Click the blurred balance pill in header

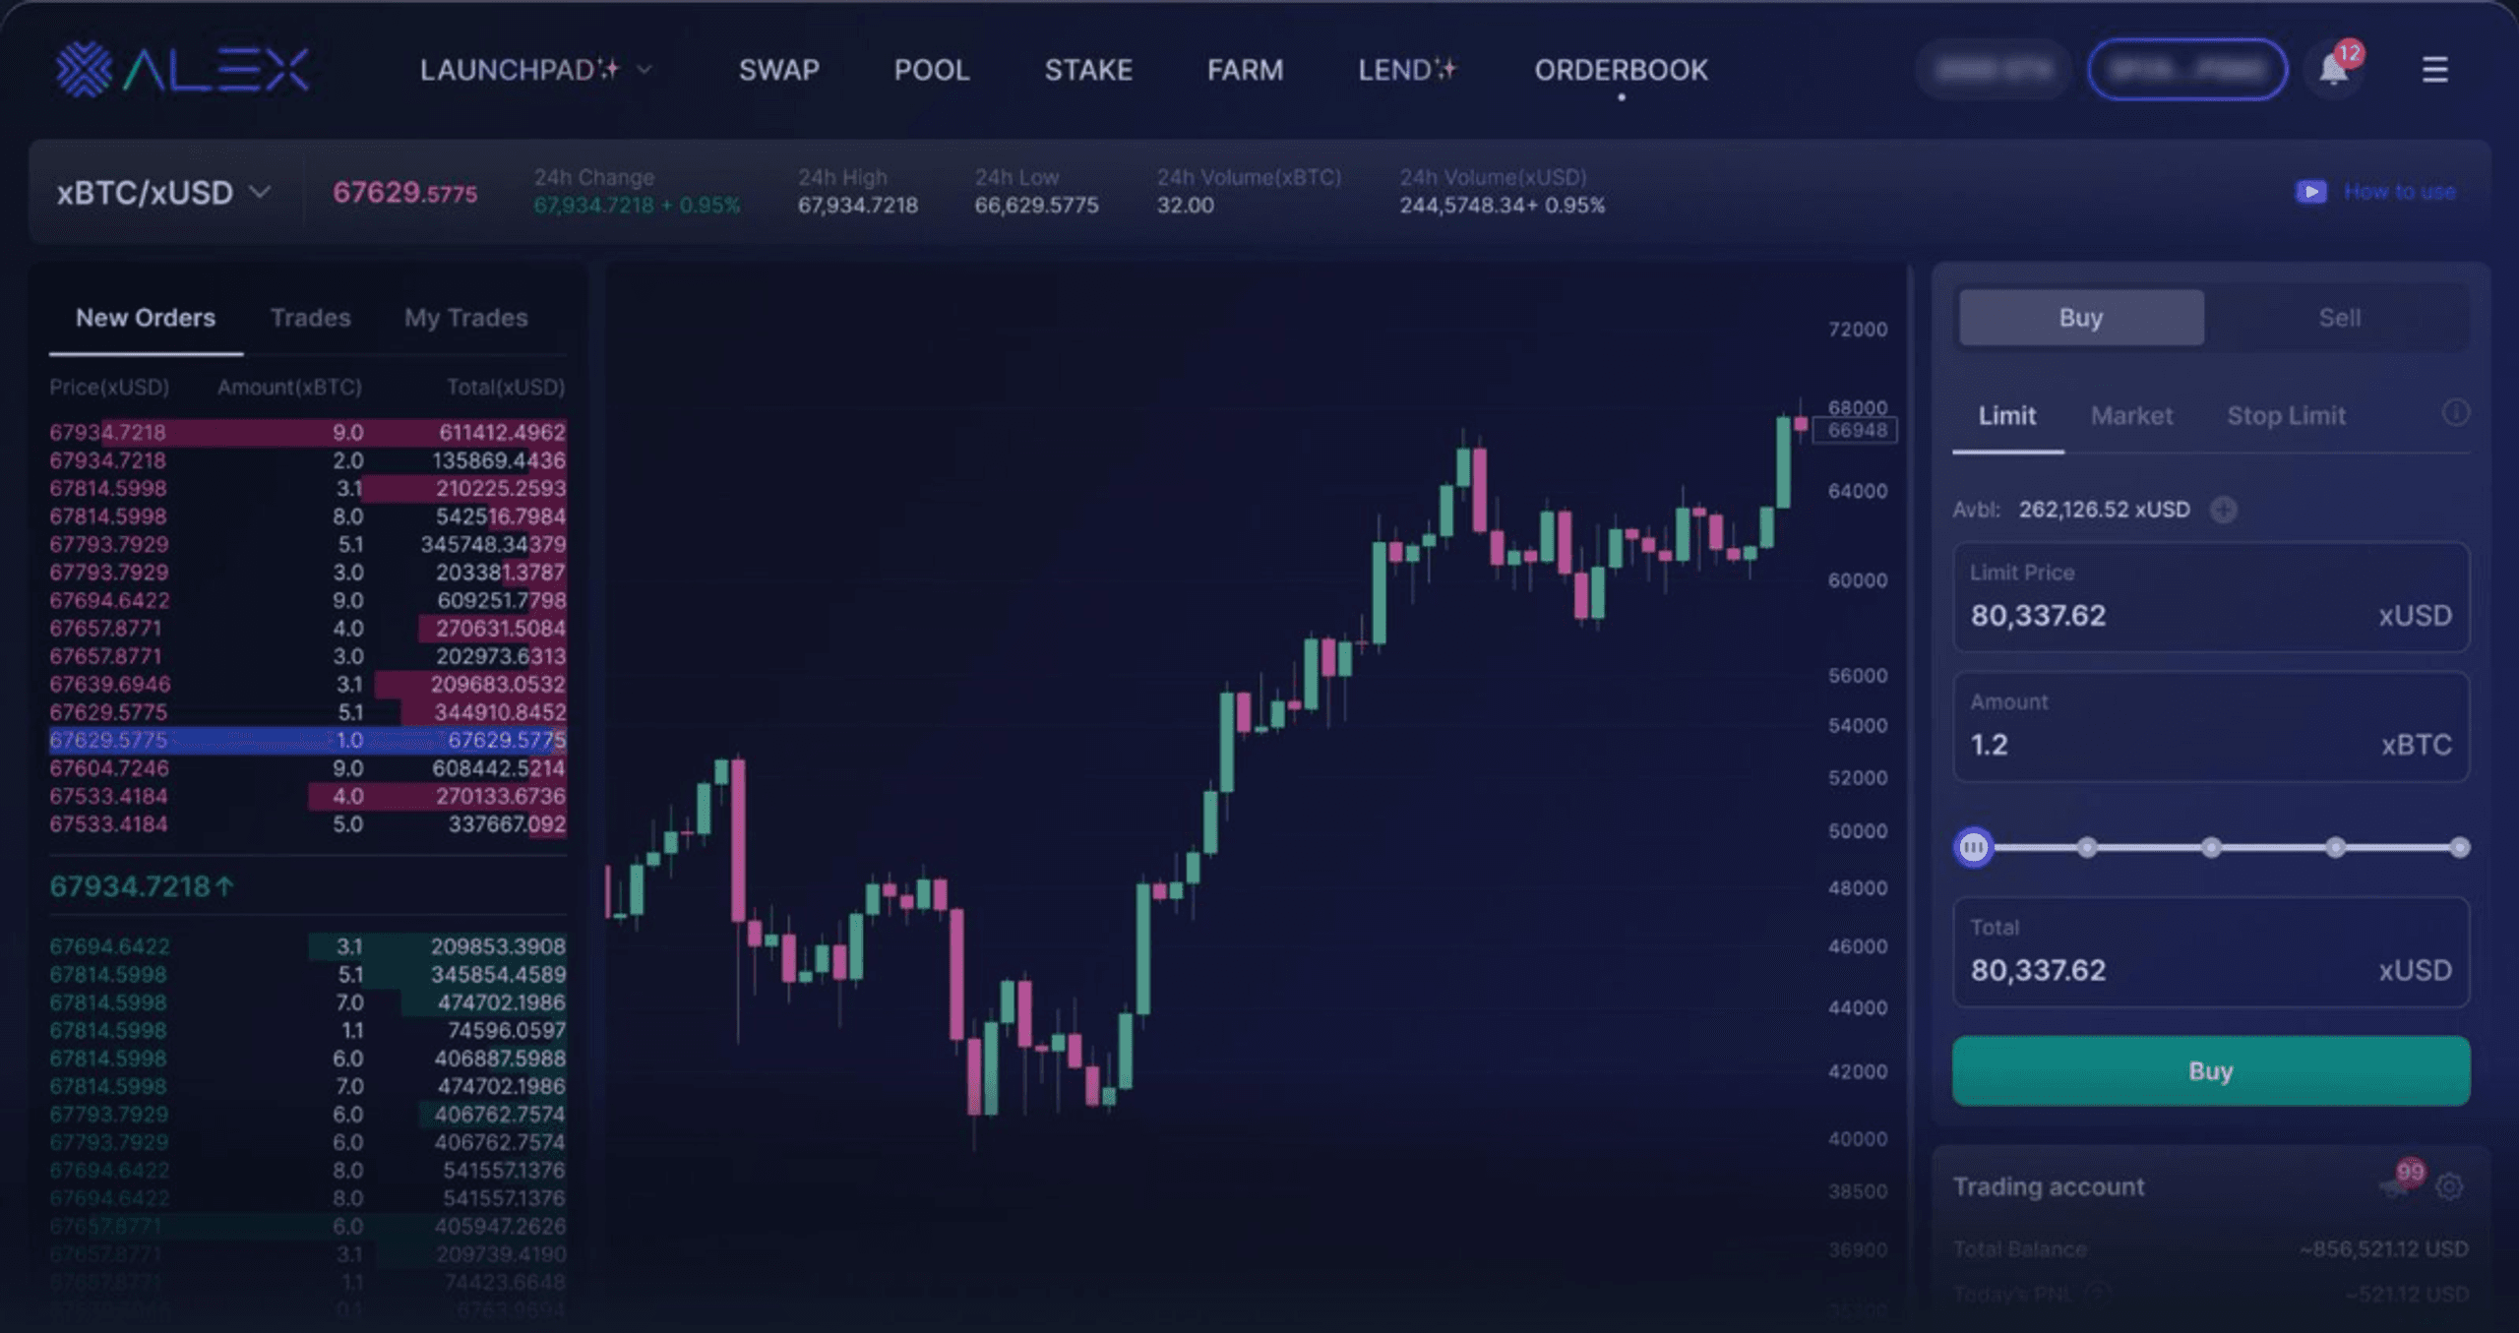pos(1994,70)
